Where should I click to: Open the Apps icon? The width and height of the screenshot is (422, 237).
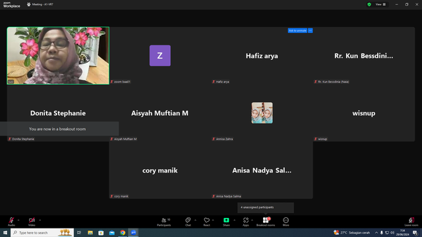pyautogui.click(x=246, y=222)
